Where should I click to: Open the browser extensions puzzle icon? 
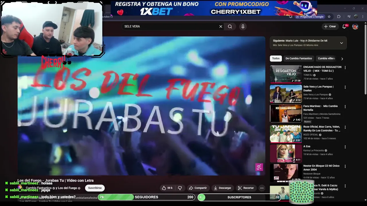[339, 17]
